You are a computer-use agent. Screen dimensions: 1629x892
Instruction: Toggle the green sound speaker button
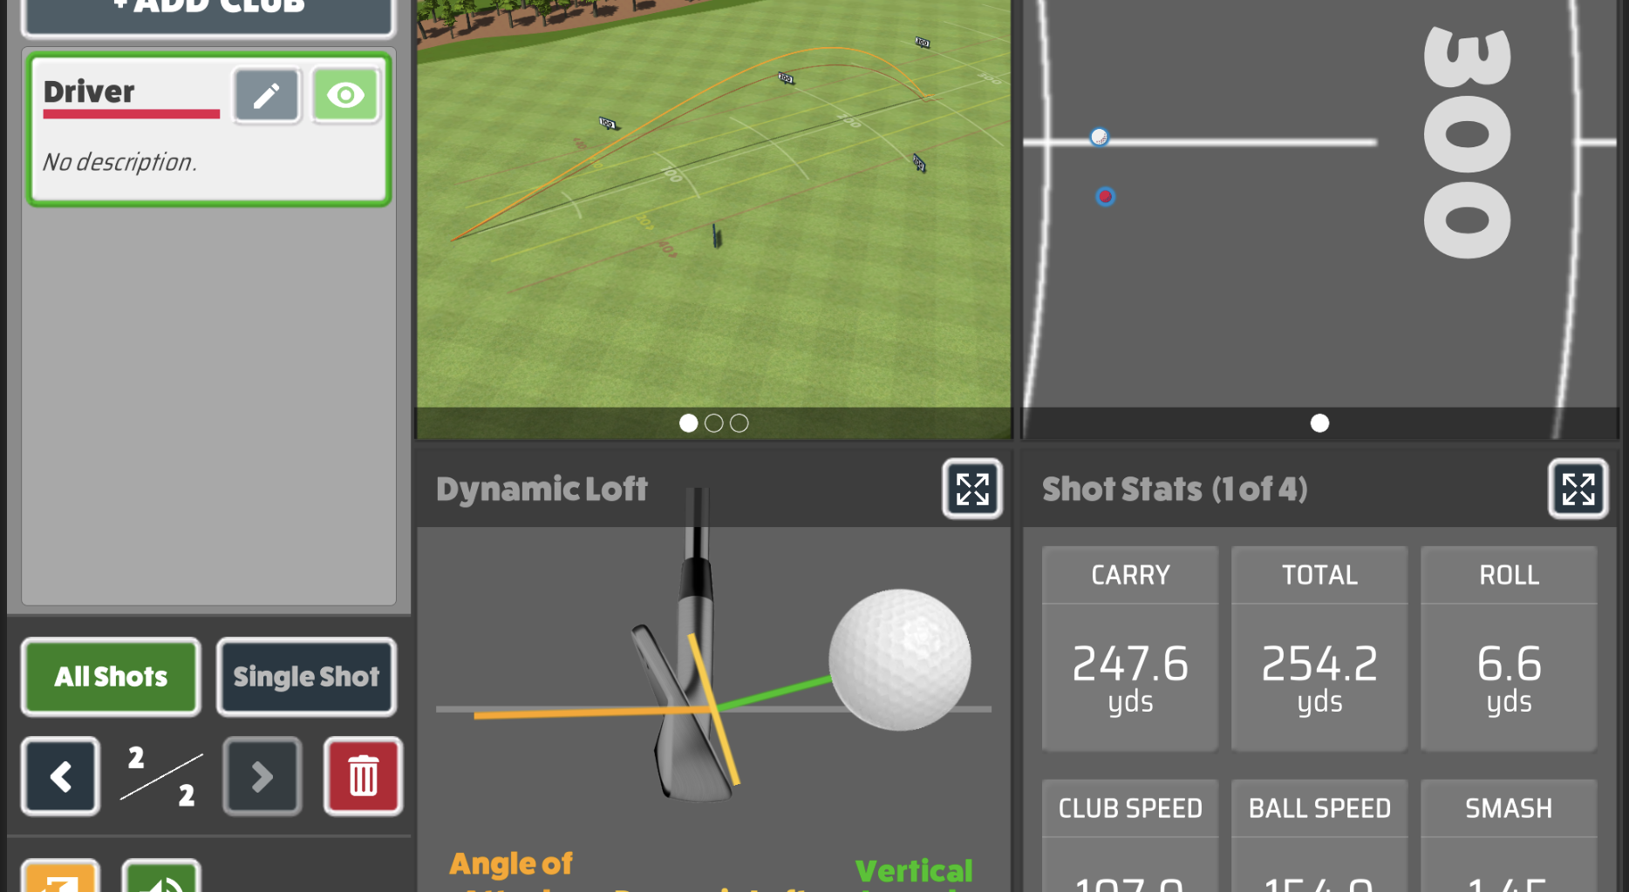tap(161, 878)
